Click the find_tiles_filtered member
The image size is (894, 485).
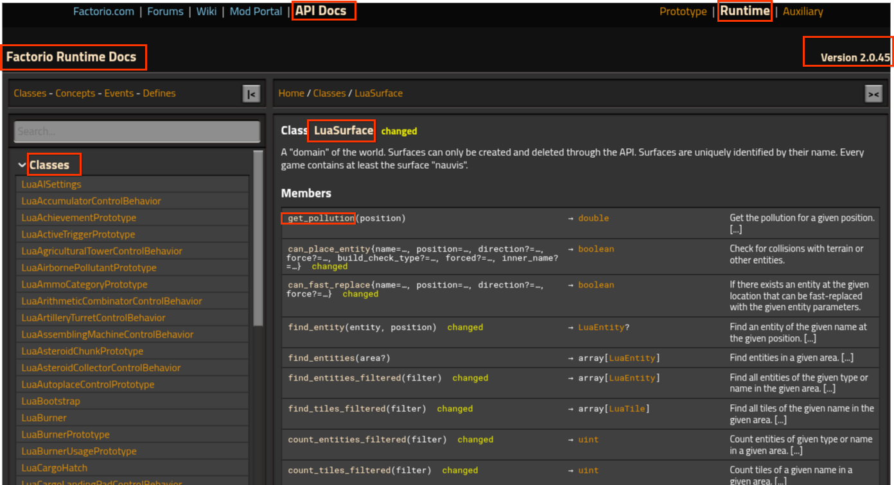click(337, 409)
